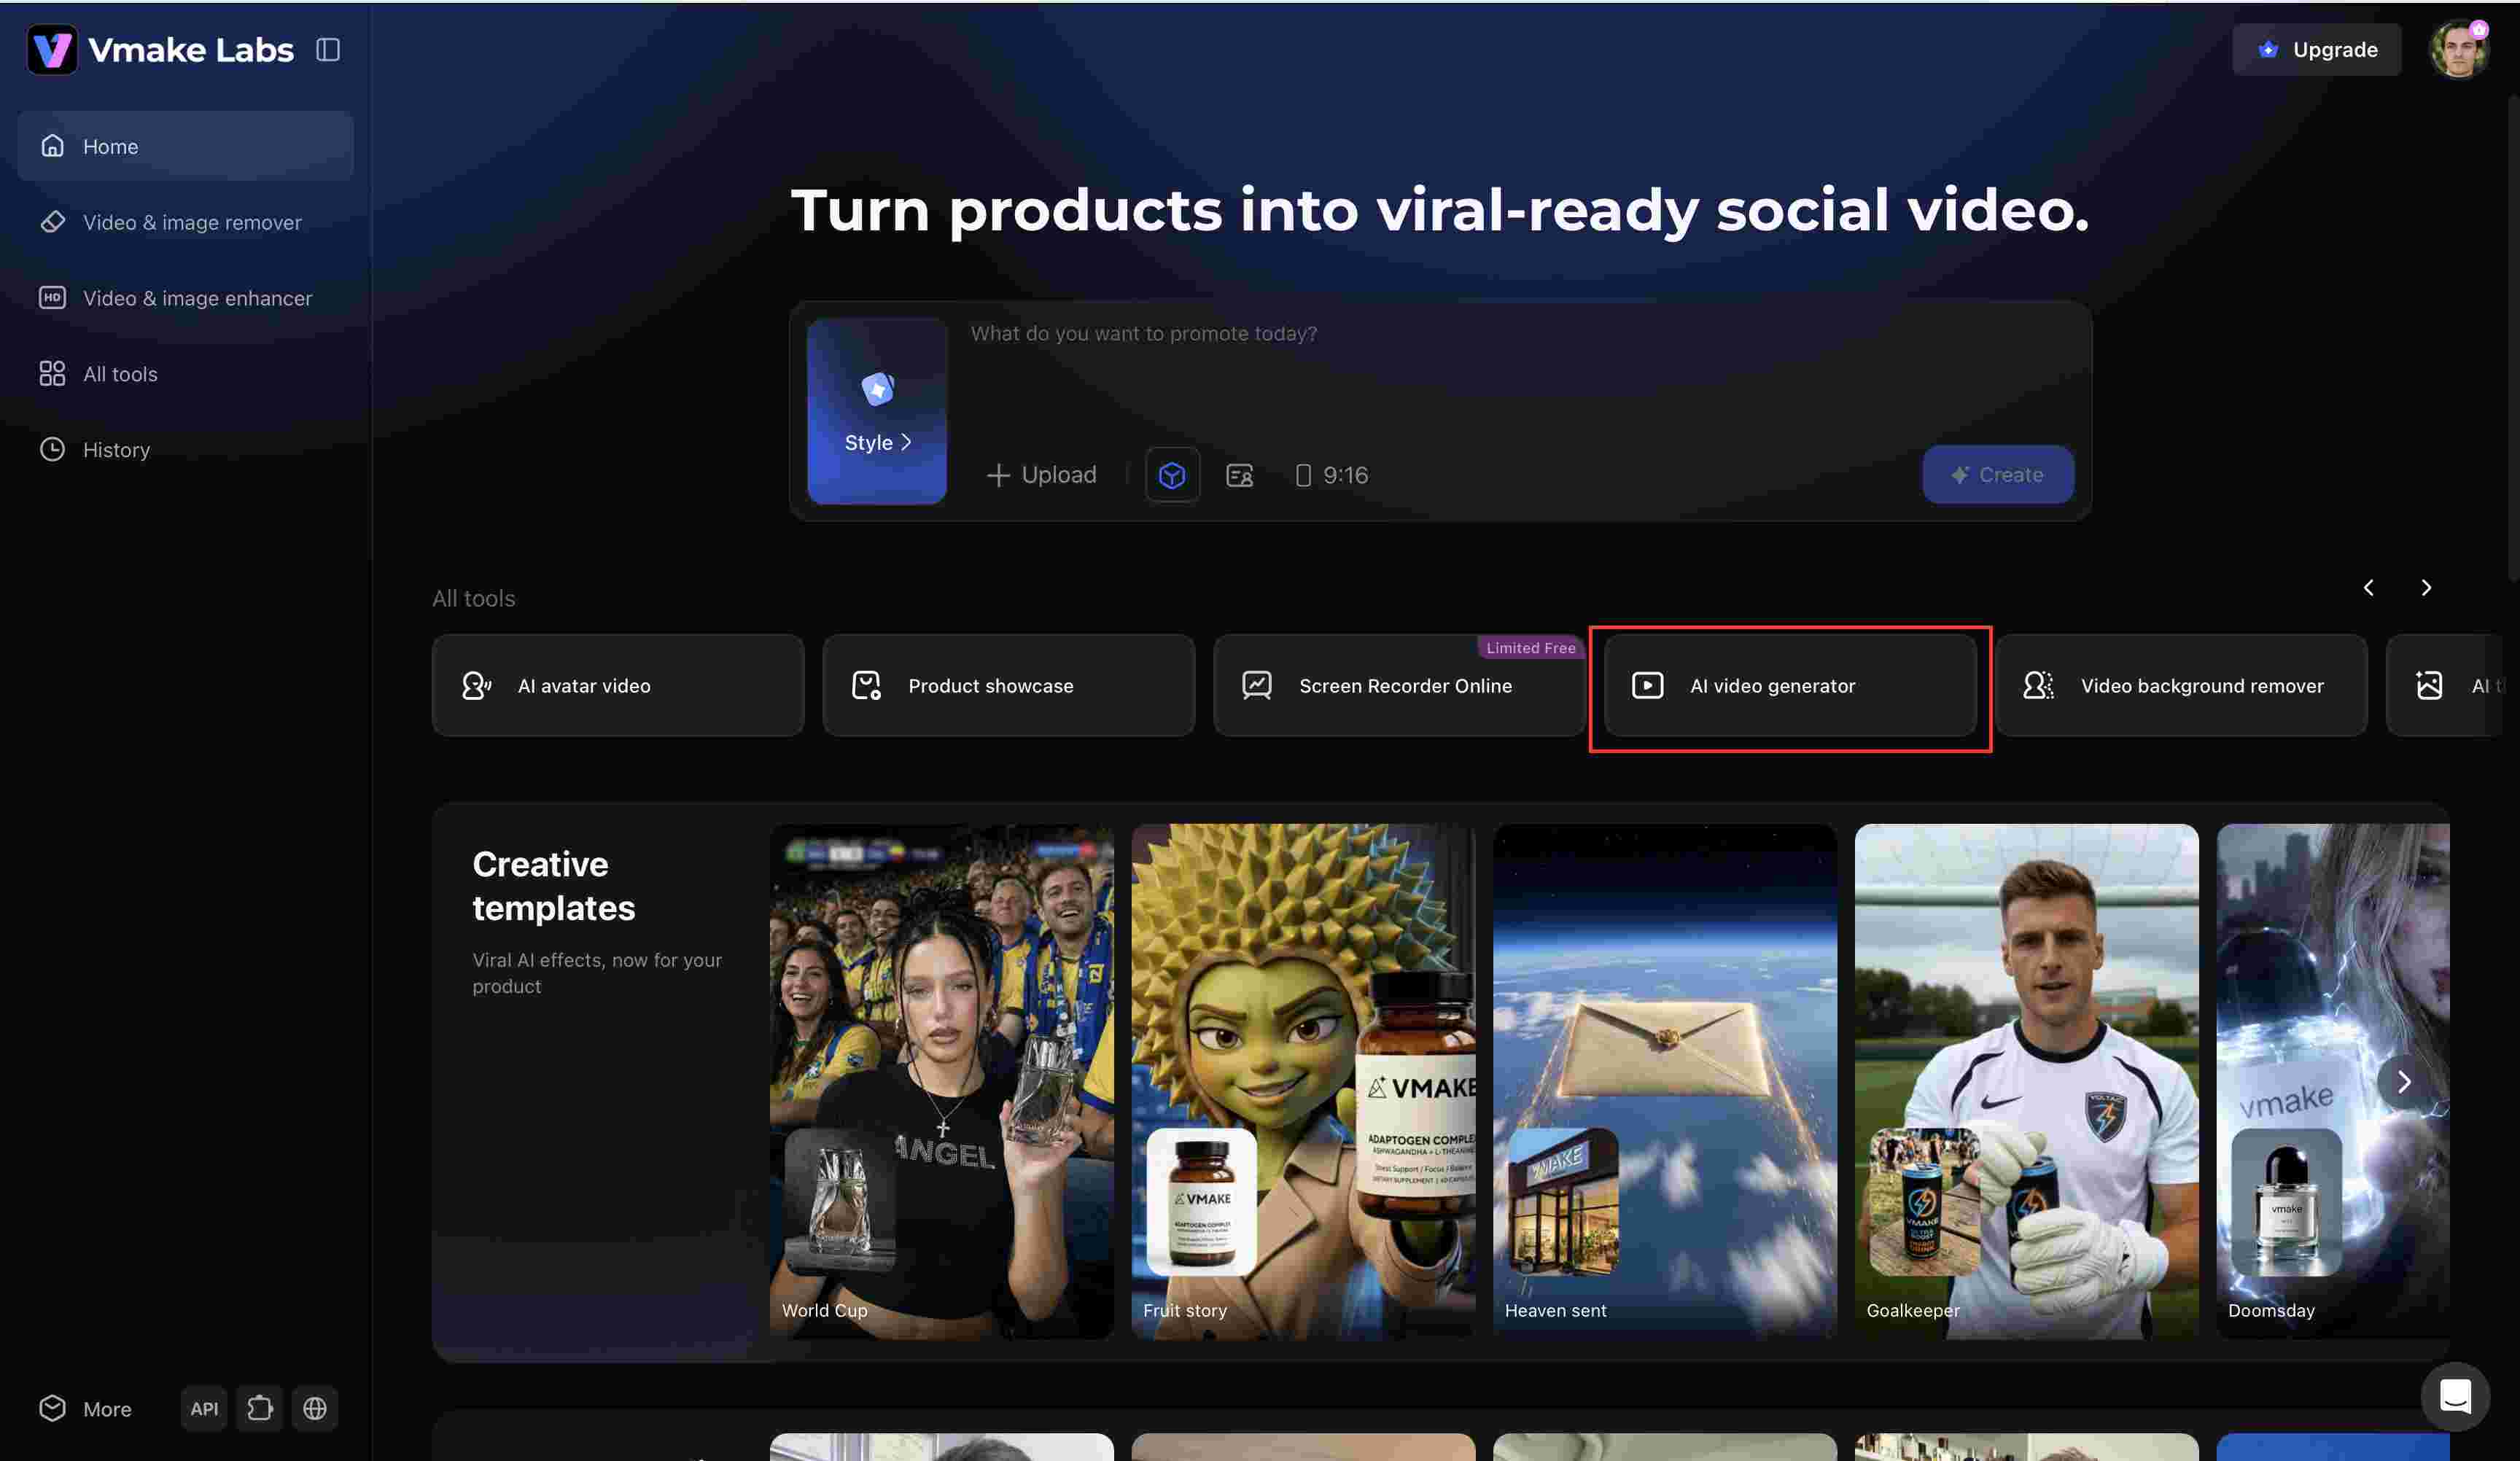Open the language globe icon
The width and height of the screenshot is (2520, 1461).
pyautogui.click(x=315, y=1409)
